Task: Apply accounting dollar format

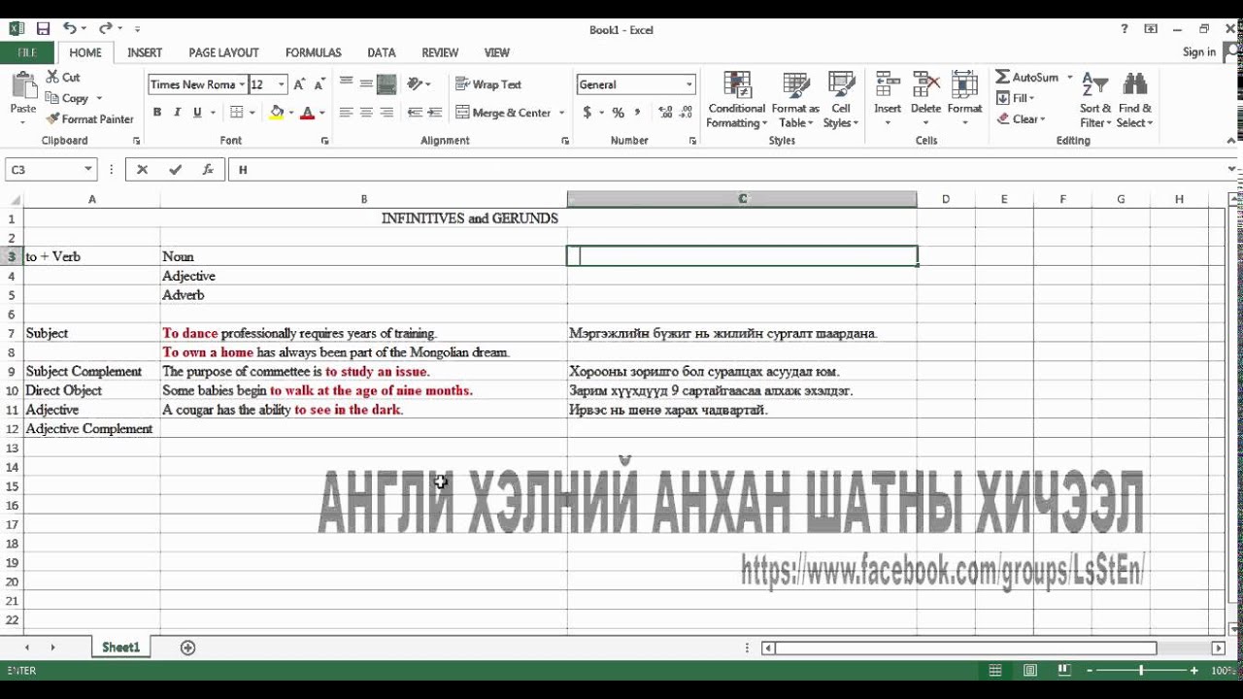Action: tap(587, 113)
